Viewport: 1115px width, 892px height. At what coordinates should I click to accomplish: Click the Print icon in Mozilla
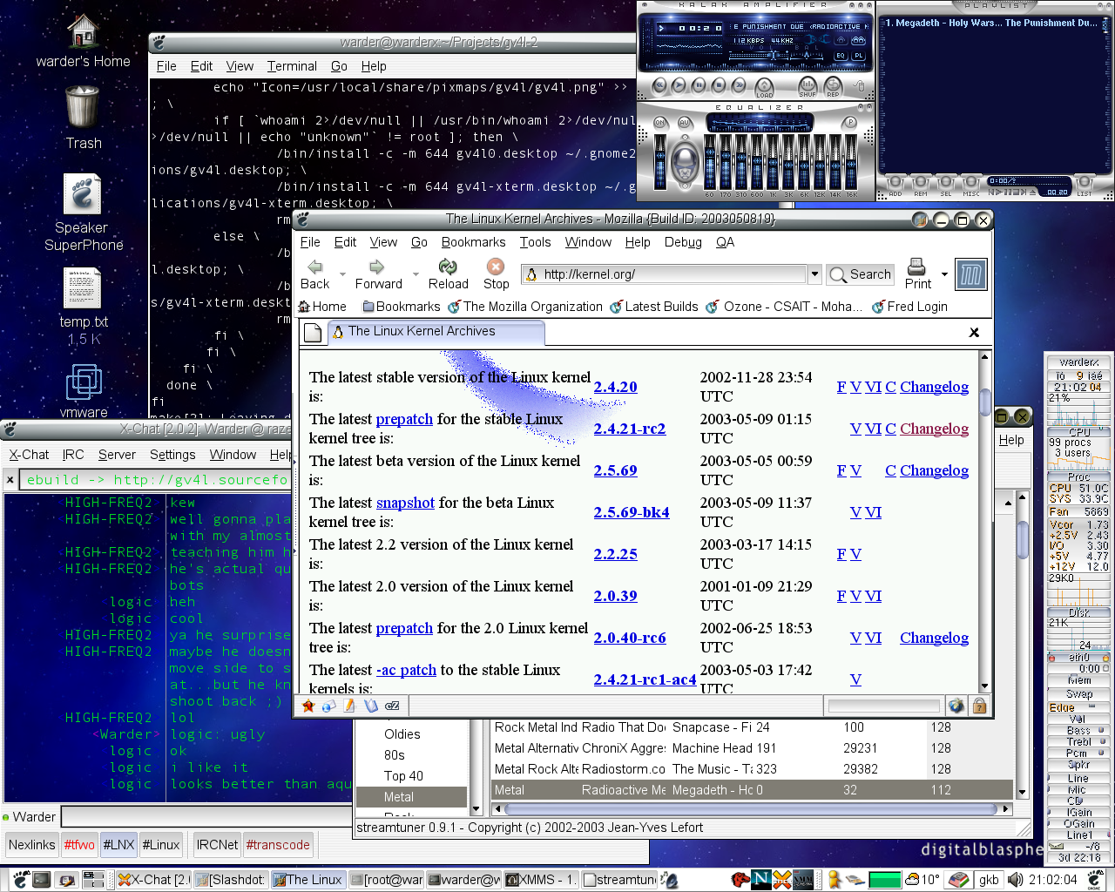pos(916,267)
